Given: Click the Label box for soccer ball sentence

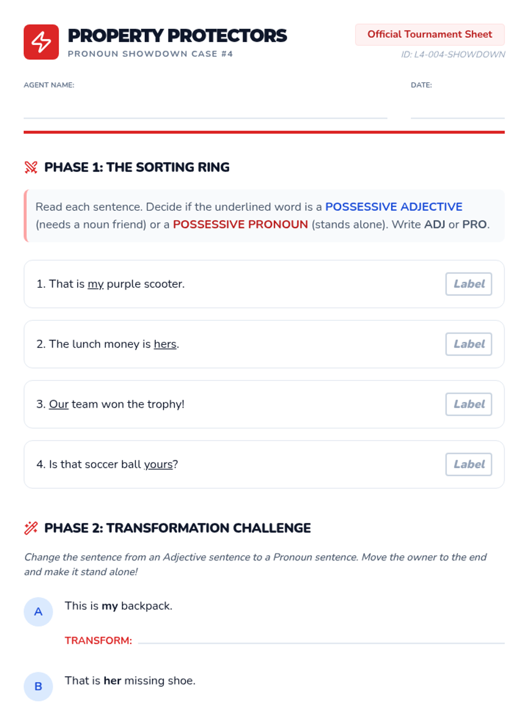Looking at the screenshot, I should click(x=469, y=464).
